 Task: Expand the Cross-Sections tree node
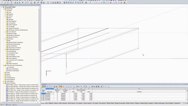coord(5,32)
